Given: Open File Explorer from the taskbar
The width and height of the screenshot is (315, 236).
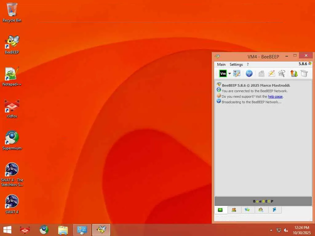Looking at the screenshot, I should [63, 230].
